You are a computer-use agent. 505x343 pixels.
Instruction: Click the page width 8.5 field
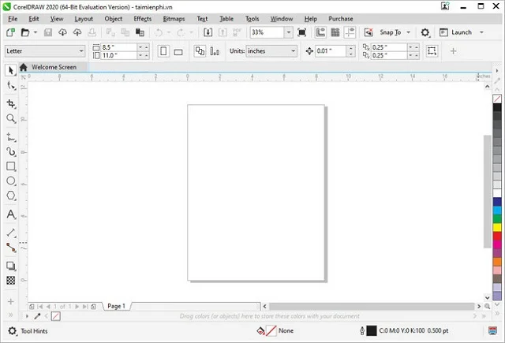tap(119, 47)
